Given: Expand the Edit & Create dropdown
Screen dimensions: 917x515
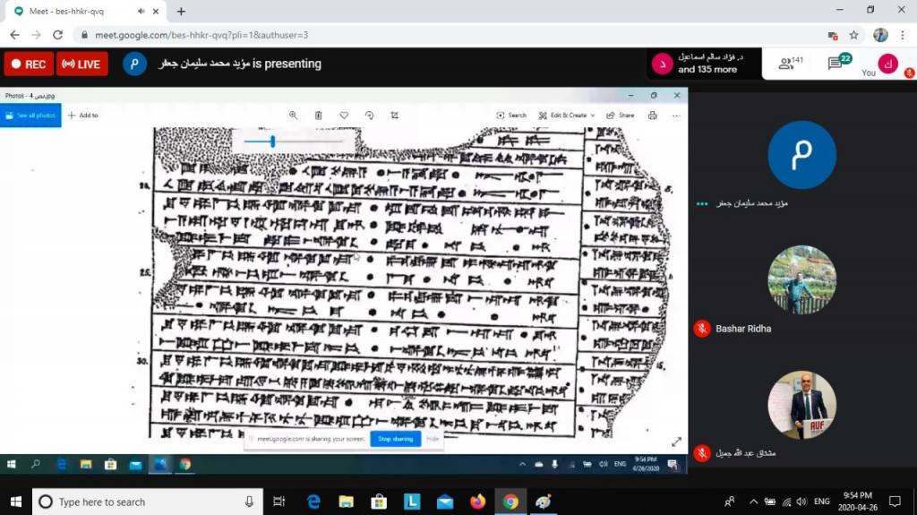Looking at the screenshot, I should point(567,116).
